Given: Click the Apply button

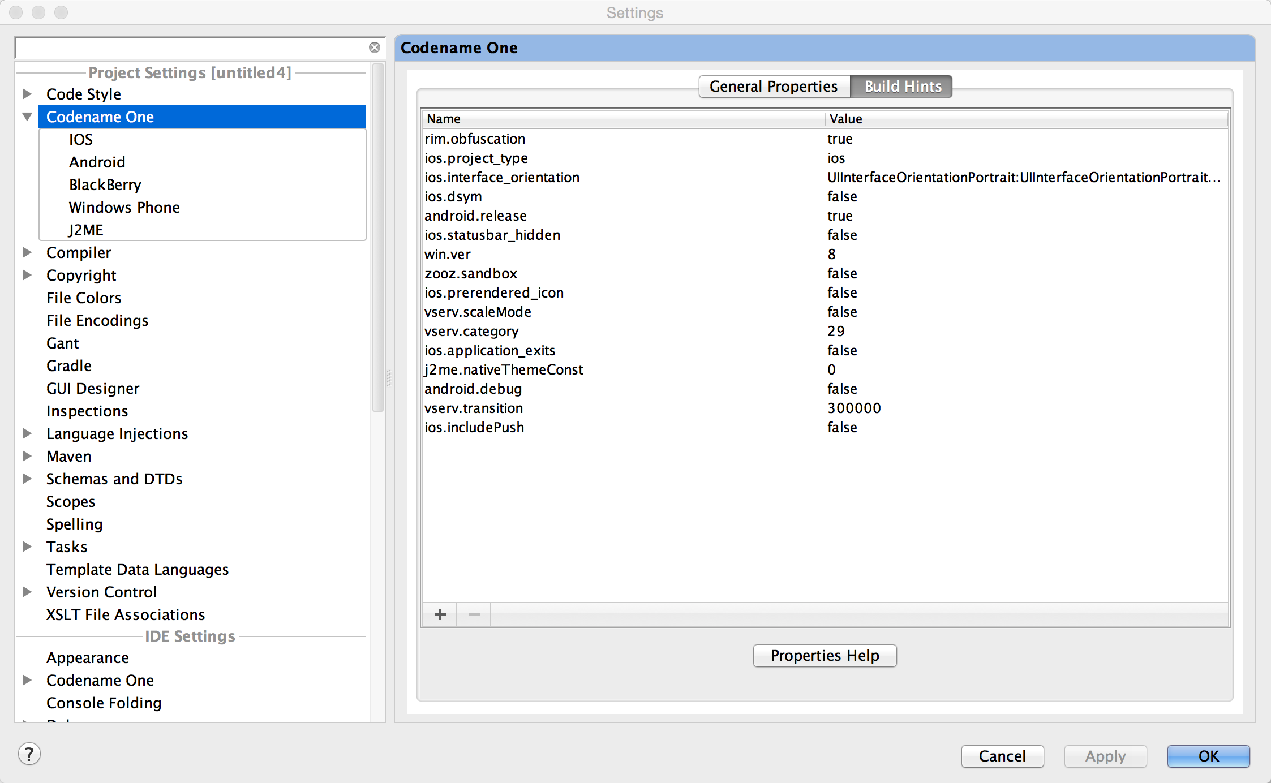Looking at the screenshot, I should coord(1106,756).
